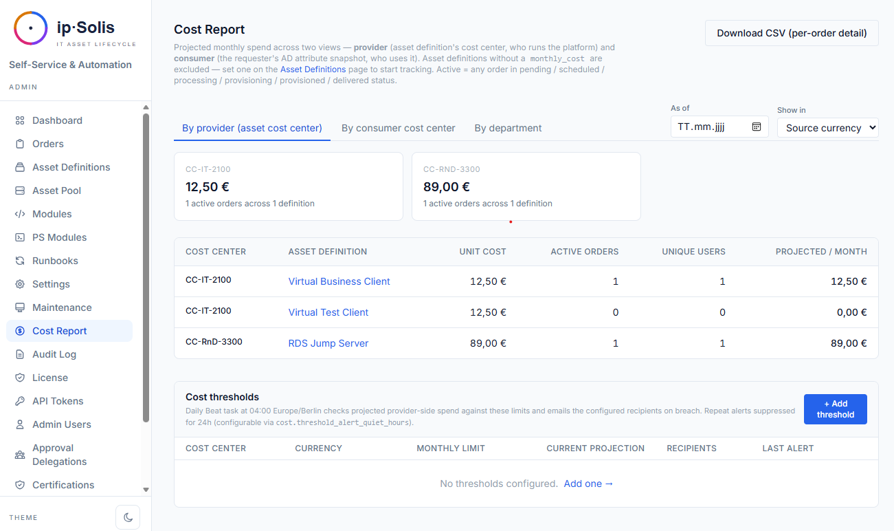
Task: Open Approval Delegations sidebar item
Action: [69, 455]
